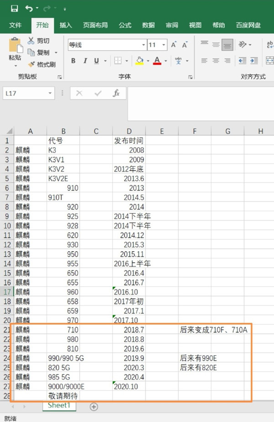Open the 字体 dialog launcher

pos(190,77)
